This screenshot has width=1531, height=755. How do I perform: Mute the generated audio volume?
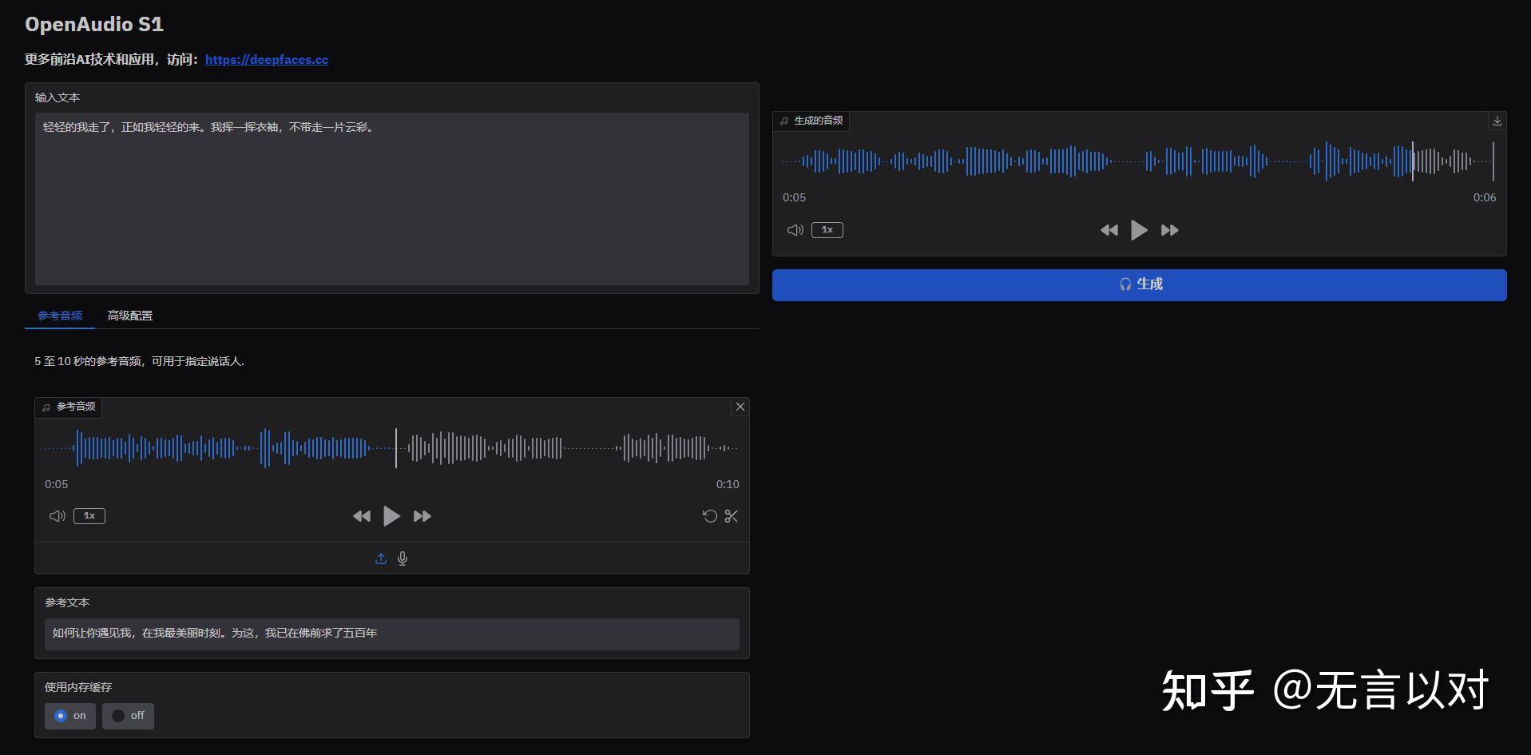(x=794, y=229)
